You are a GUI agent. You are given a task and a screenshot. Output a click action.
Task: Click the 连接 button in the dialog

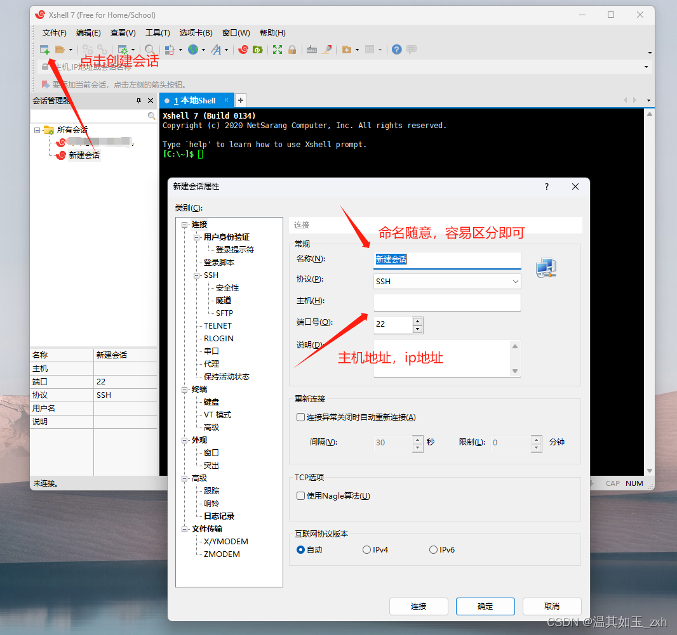tap(419, 606)
